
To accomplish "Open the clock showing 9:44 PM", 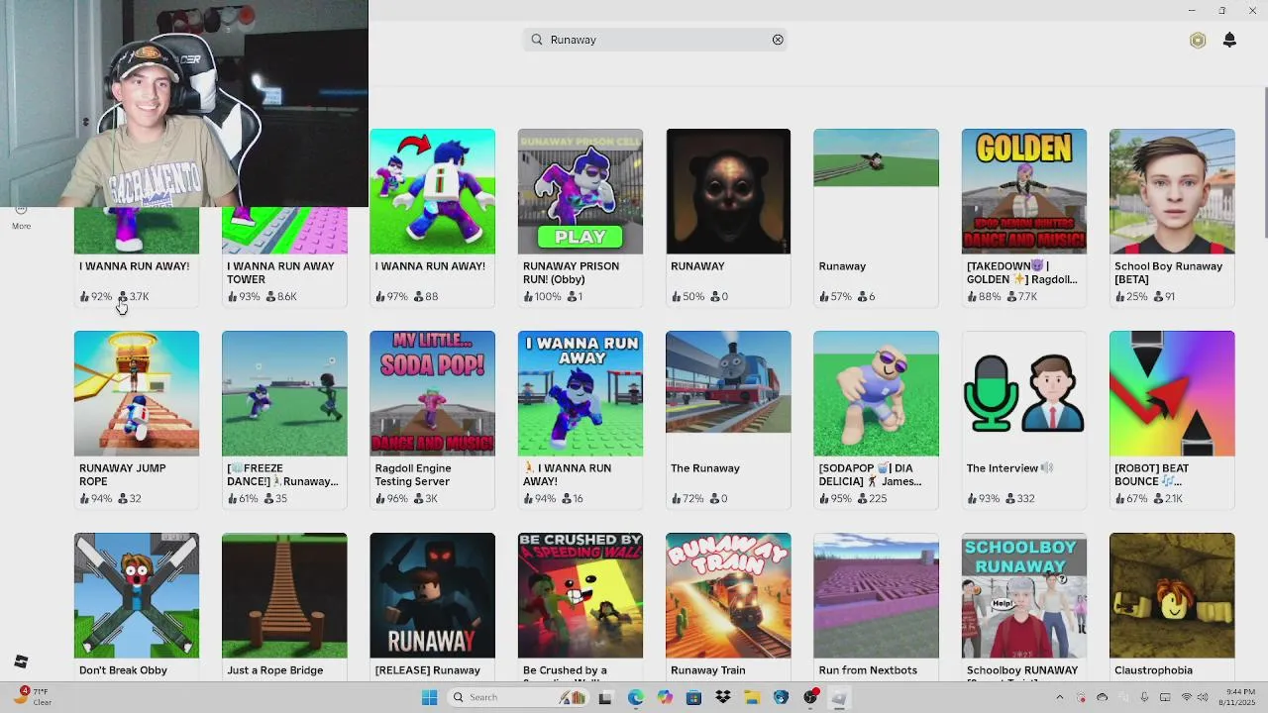I will pos(1239,697).
